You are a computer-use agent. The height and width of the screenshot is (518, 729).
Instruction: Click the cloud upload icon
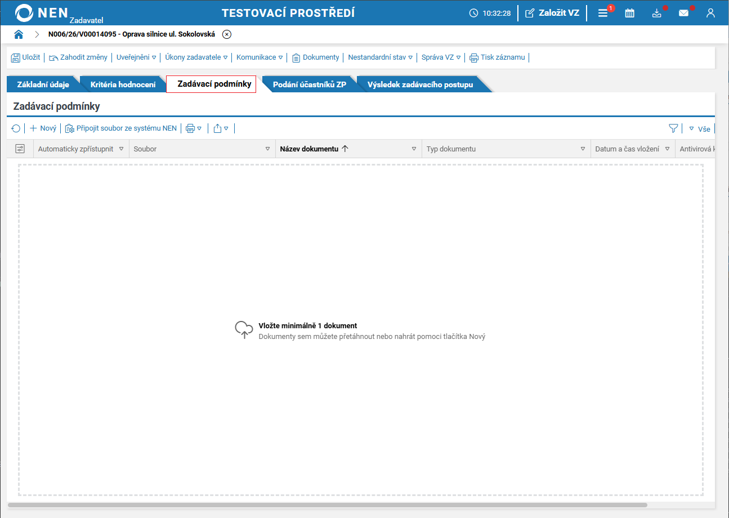[244, 330]
